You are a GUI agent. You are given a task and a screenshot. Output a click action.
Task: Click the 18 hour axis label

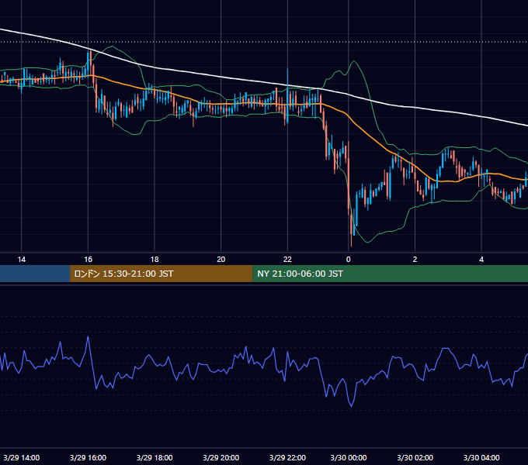coord(155,260)
